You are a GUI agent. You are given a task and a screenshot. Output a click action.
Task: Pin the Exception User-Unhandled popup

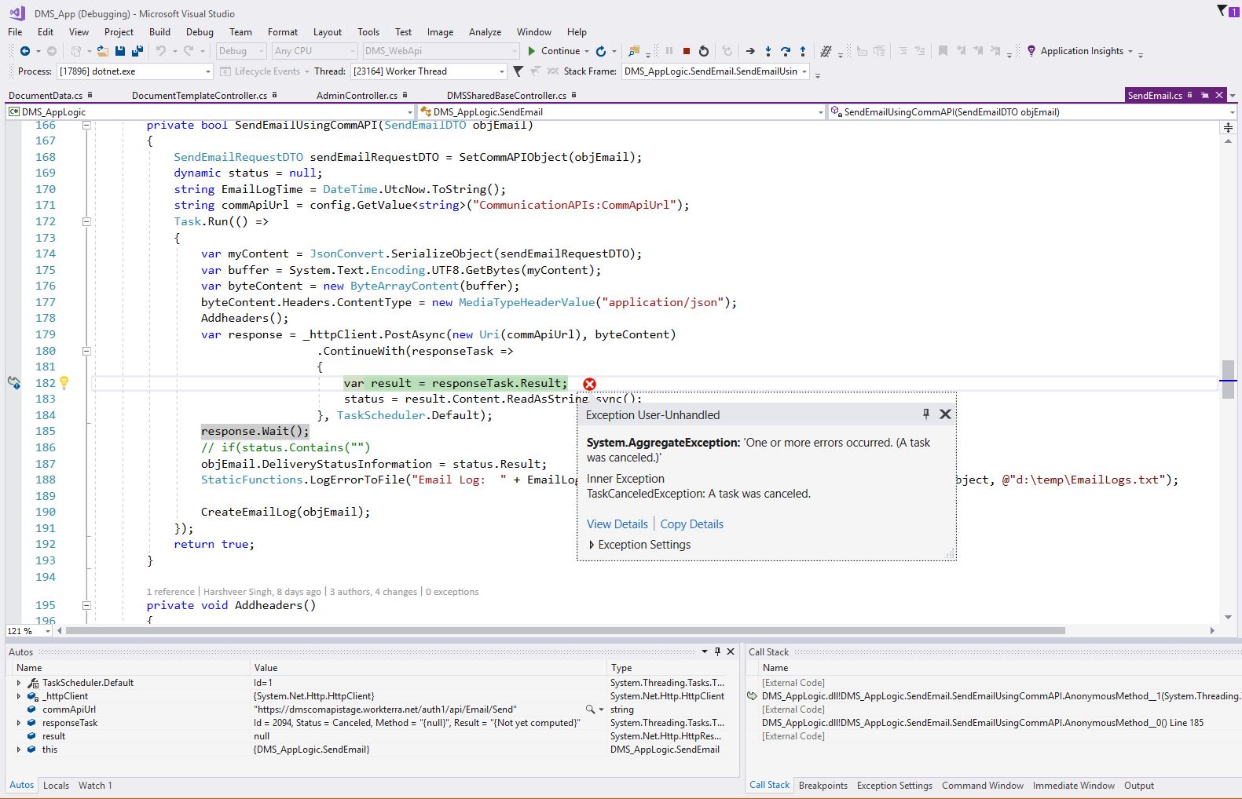925,414
